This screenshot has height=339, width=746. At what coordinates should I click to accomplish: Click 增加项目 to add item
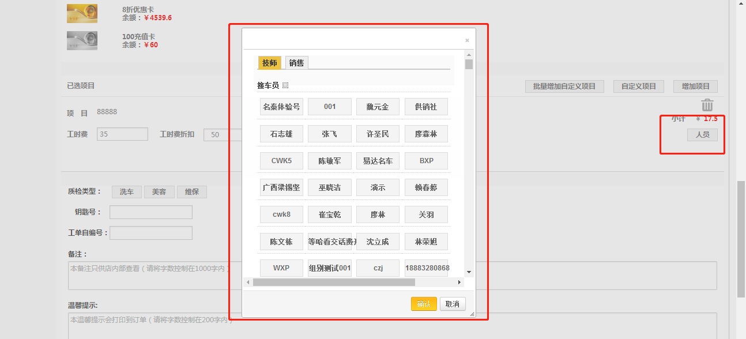(695, 86)
